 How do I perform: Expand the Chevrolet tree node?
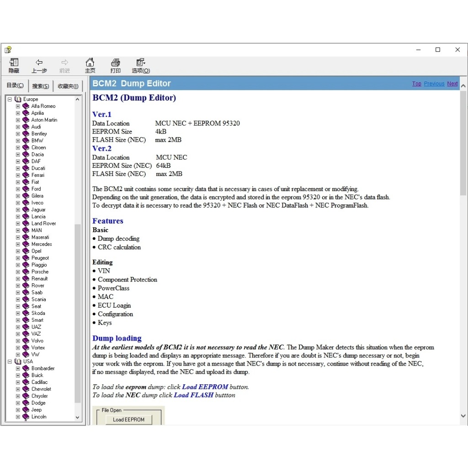[x=18, y=389]
